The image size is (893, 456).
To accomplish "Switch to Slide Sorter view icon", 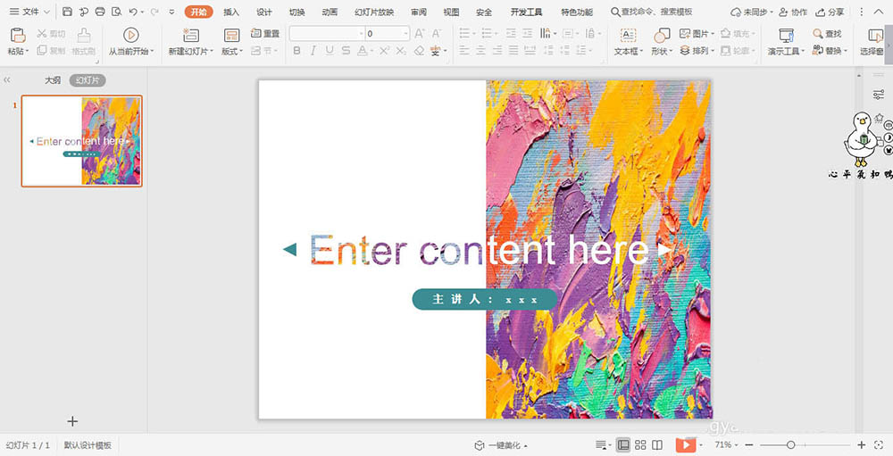I will coord(640,445).
